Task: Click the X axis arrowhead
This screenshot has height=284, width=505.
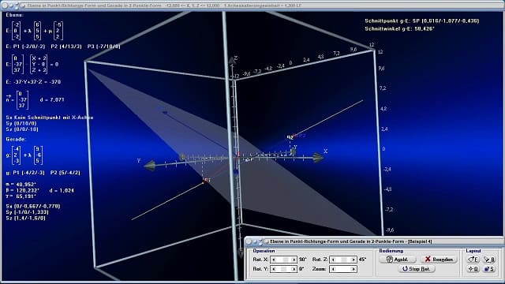Action: point(318,158)
